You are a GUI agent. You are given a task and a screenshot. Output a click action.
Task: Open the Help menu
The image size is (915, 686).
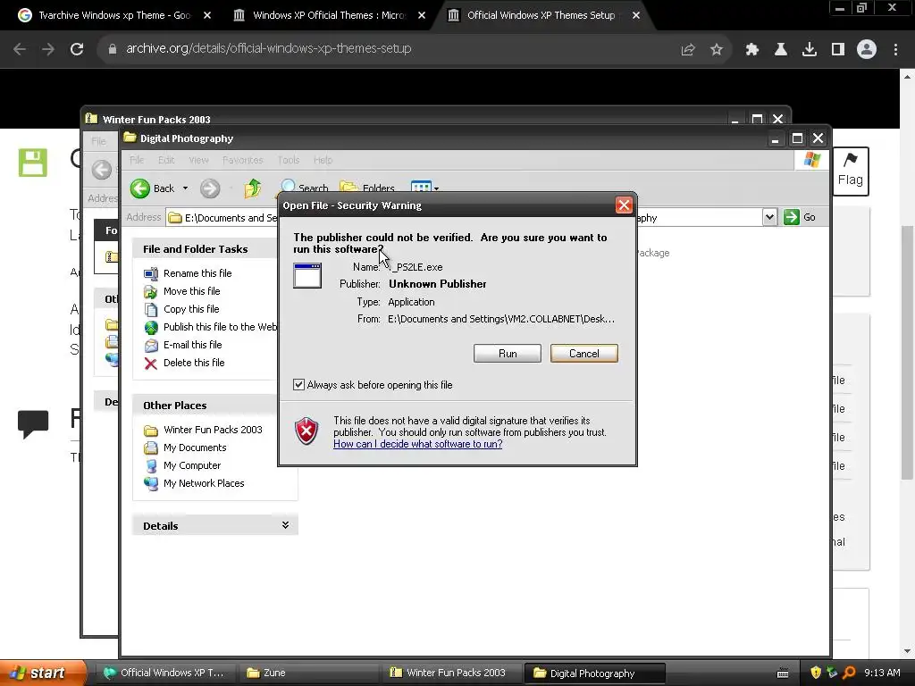[x=323, y=160]
